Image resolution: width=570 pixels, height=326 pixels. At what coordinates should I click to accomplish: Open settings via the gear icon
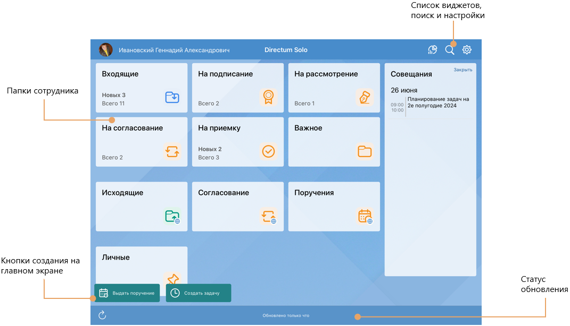point(467,50)
